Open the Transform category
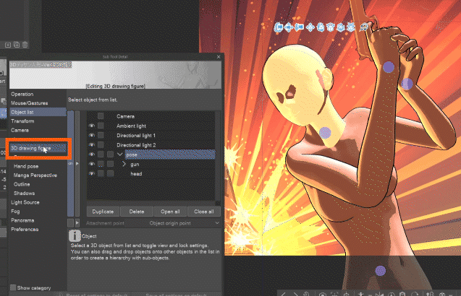Image resolution: width=461 pixels, height=296 pixels. [x=22, y=121]
